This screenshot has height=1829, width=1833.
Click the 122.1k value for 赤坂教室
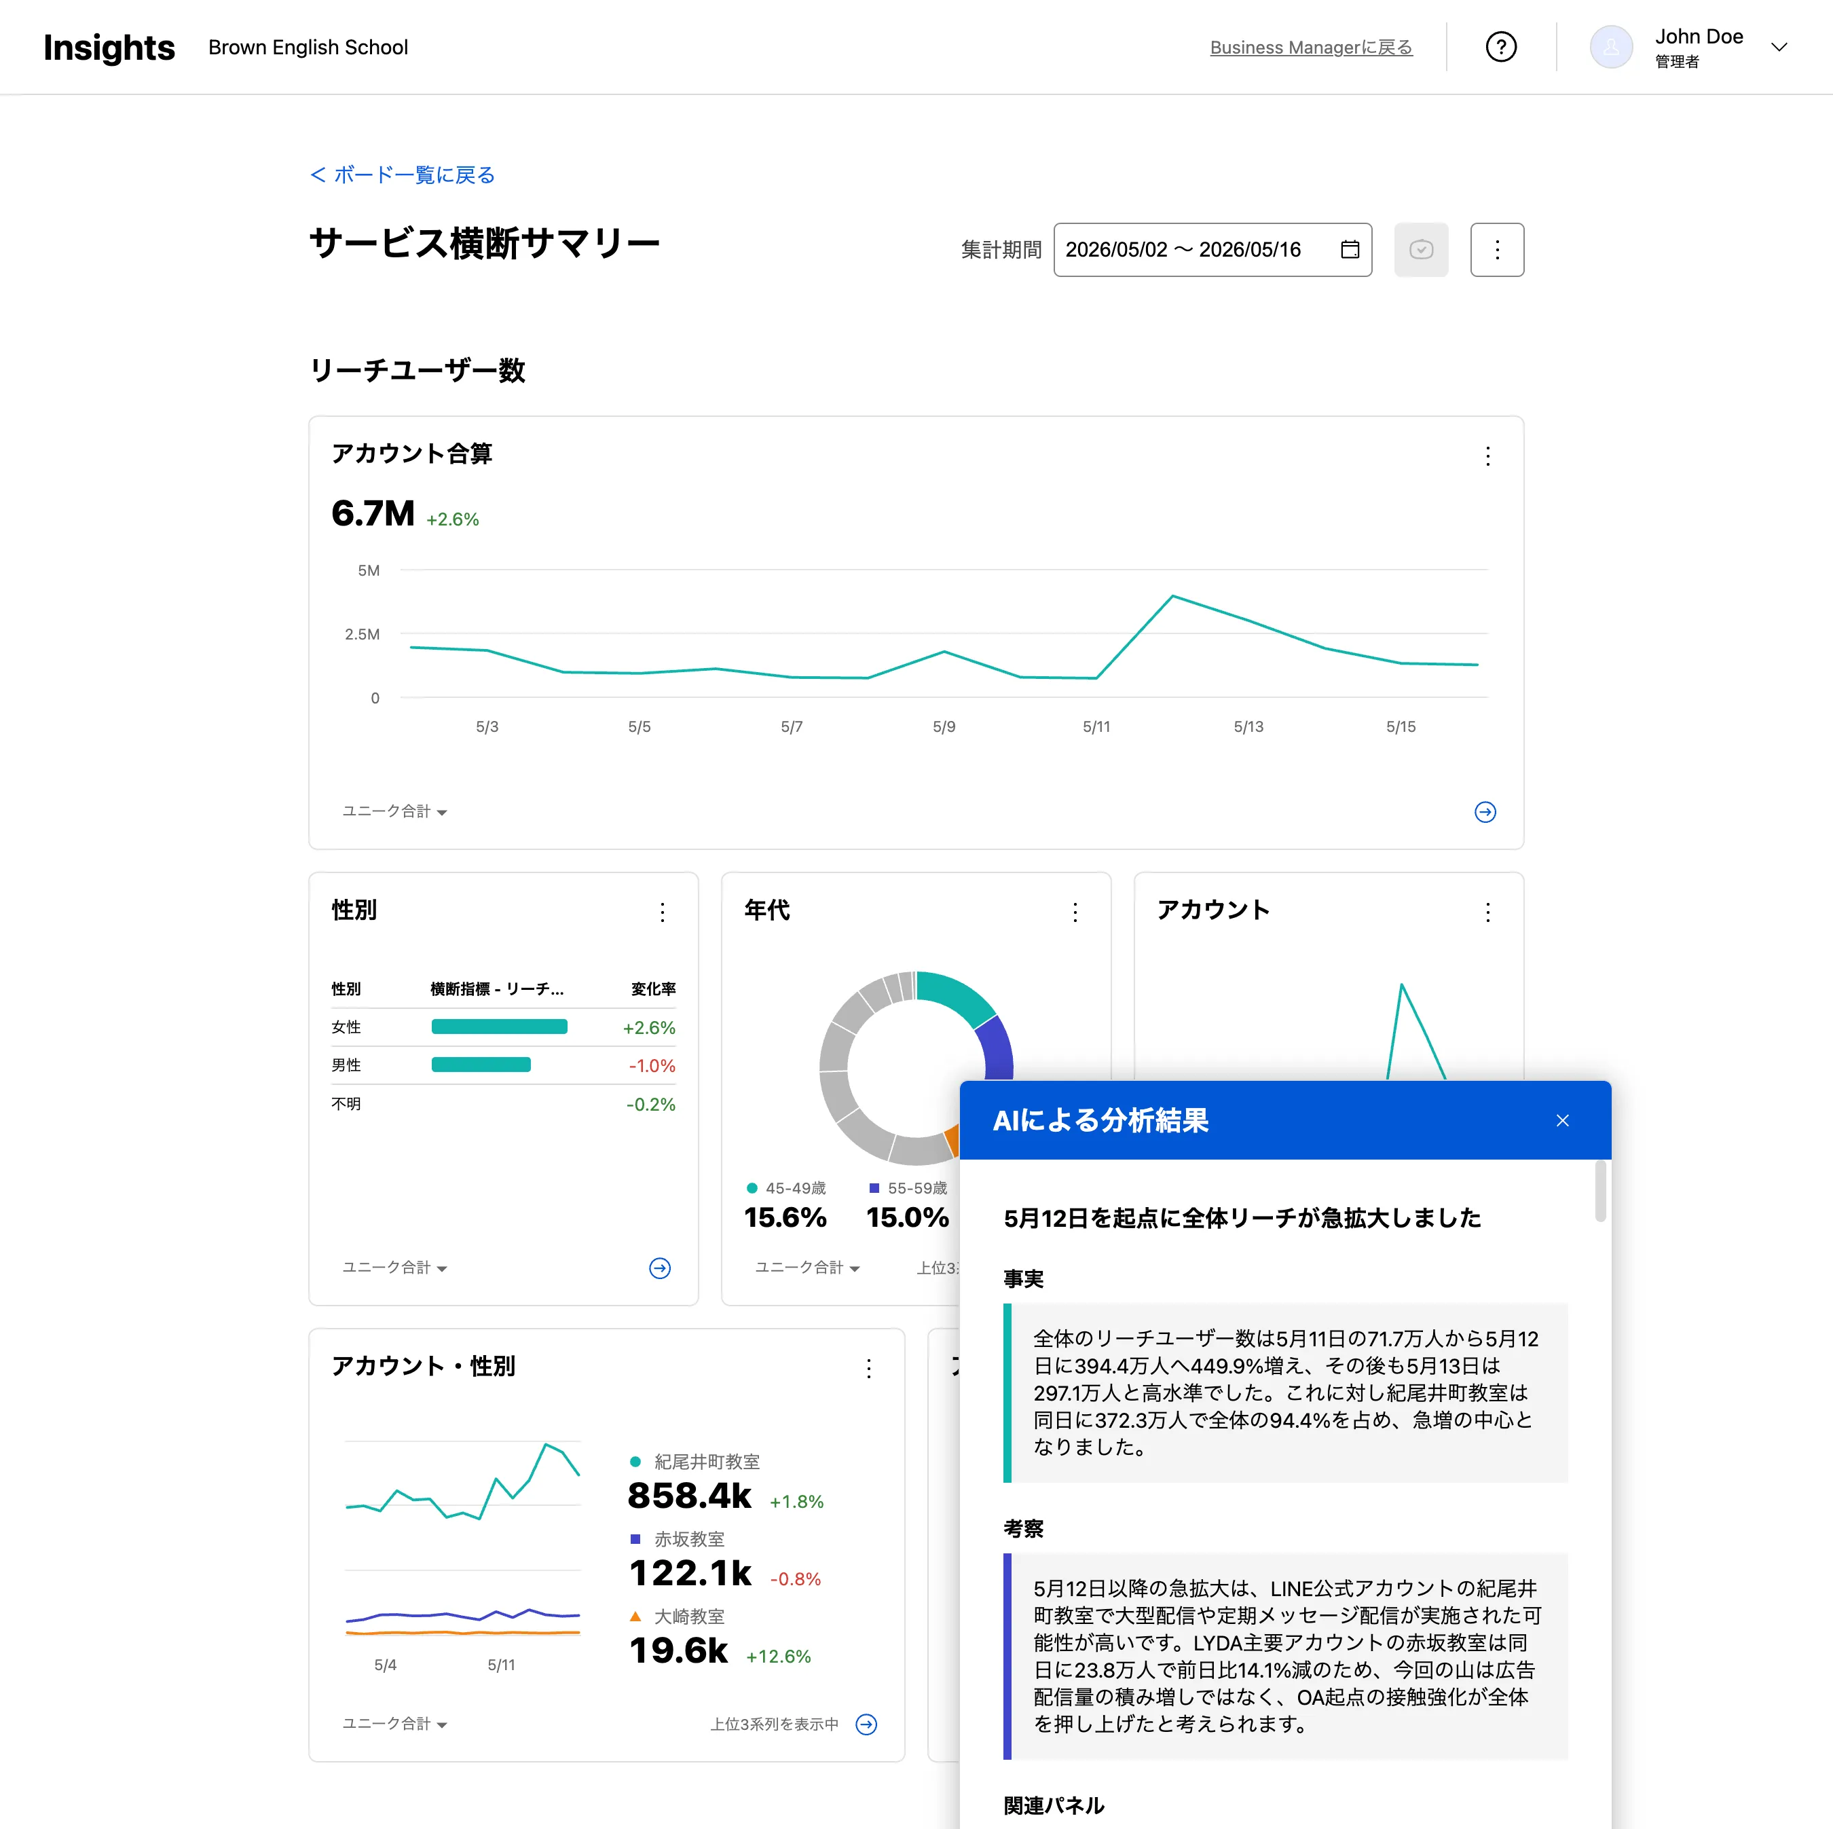pyautogui.click(x=690, y=1573)
